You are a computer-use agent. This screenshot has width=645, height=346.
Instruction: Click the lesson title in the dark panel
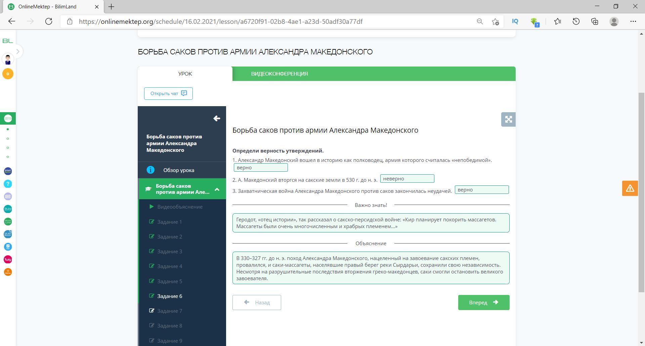(174, 143)
